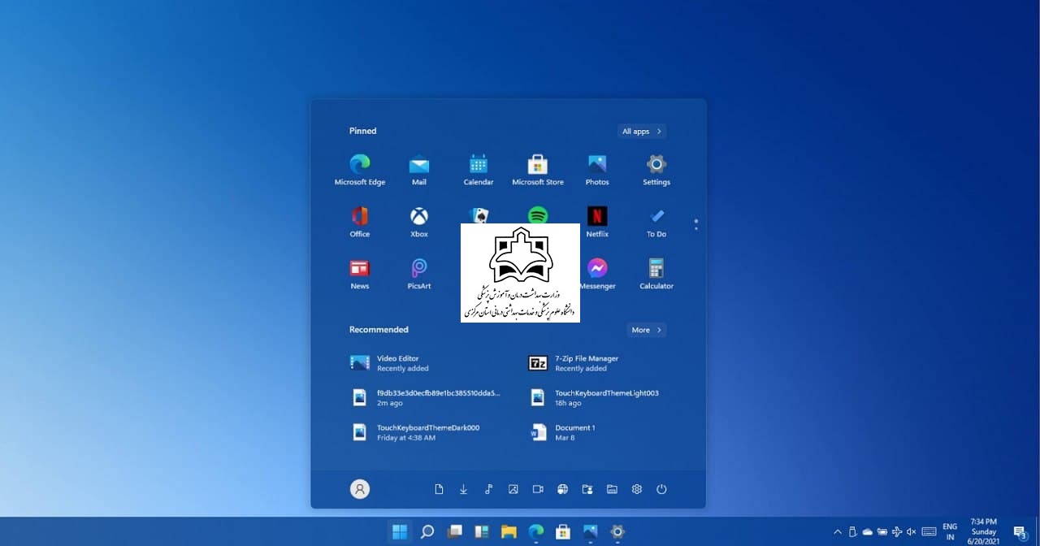Open the Netflix app
Viewport: 1040px width, 546px height.
(x=597, y=222)
